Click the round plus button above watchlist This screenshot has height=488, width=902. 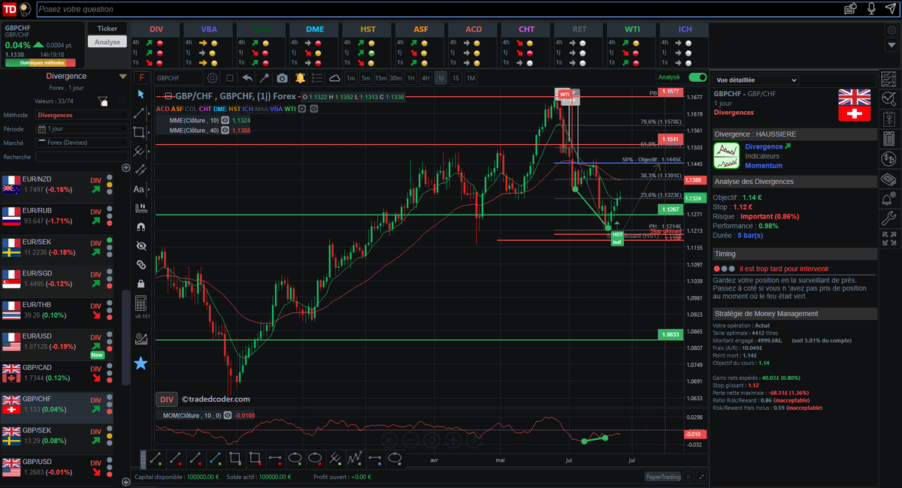(125, 168)
